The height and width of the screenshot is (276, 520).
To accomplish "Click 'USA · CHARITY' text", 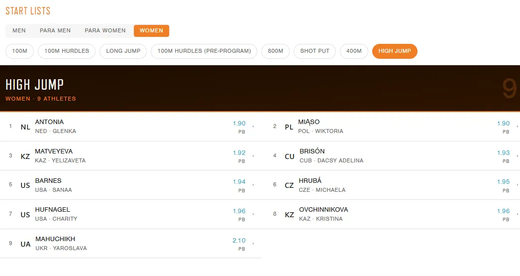I will click(x=56, y=219).
